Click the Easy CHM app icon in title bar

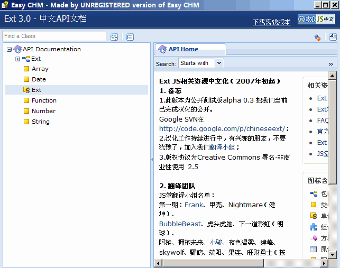[5, 5]
